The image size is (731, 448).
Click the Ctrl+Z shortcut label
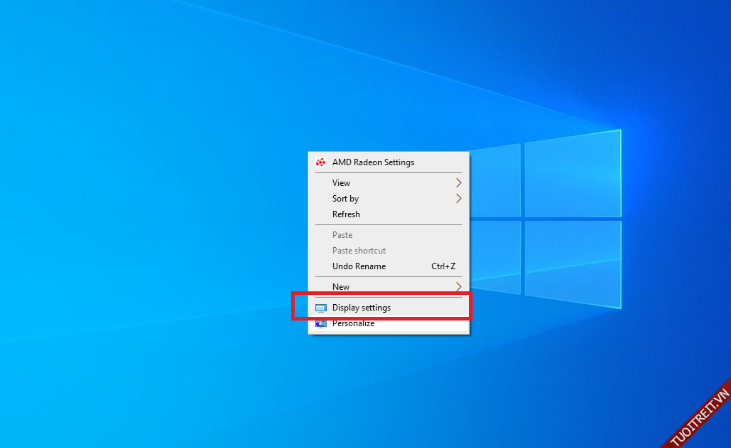[443, 266]
